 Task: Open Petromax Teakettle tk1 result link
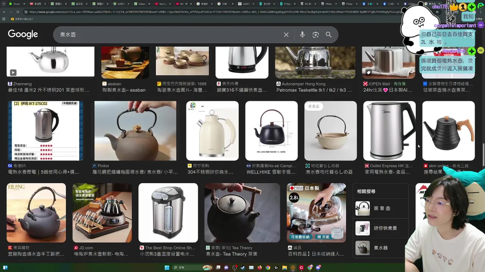pos(314,90)
